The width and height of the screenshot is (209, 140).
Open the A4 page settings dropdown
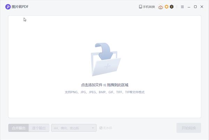click(73, 128)
